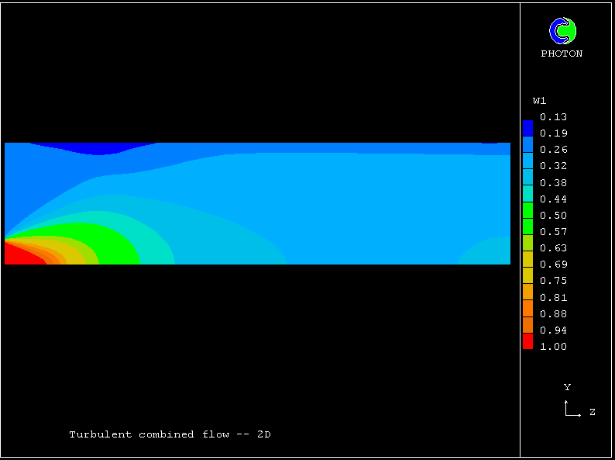Select the Y axis label
This screenshot has height=460, width=615.
click(567, 387)
